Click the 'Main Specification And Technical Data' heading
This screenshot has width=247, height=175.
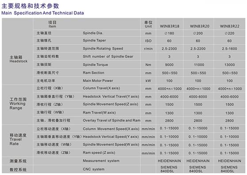42,13
